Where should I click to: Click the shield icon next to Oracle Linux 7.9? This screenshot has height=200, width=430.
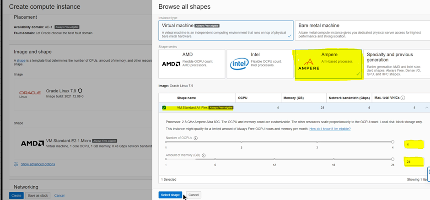[x=80, y=91]
